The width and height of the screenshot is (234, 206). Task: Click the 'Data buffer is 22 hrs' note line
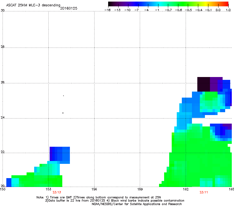114,201
